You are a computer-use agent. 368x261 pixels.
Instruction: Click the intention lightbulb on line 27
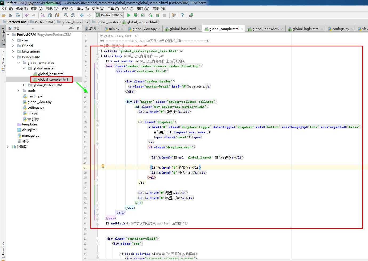[x=103, y=167]
